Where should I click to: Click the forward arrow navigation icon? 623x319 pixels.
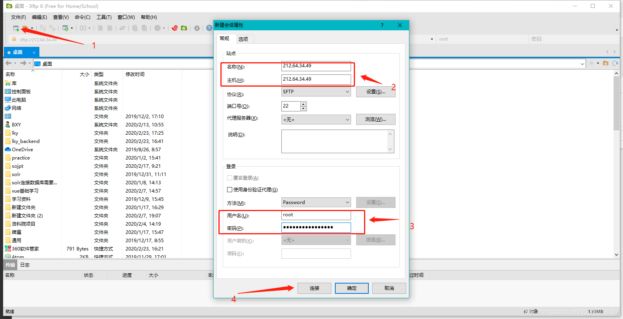coord(23,63)
